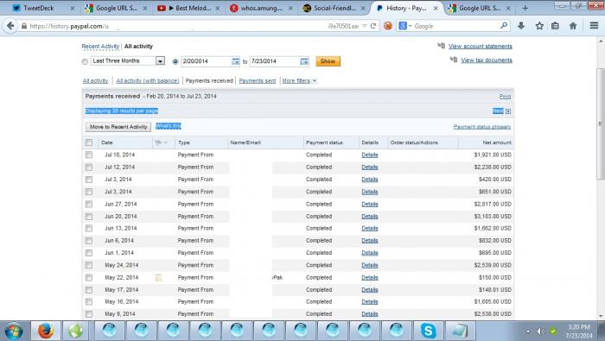Click the Move to Recent Activity button
605x341 pixels.
coord(118,127)
